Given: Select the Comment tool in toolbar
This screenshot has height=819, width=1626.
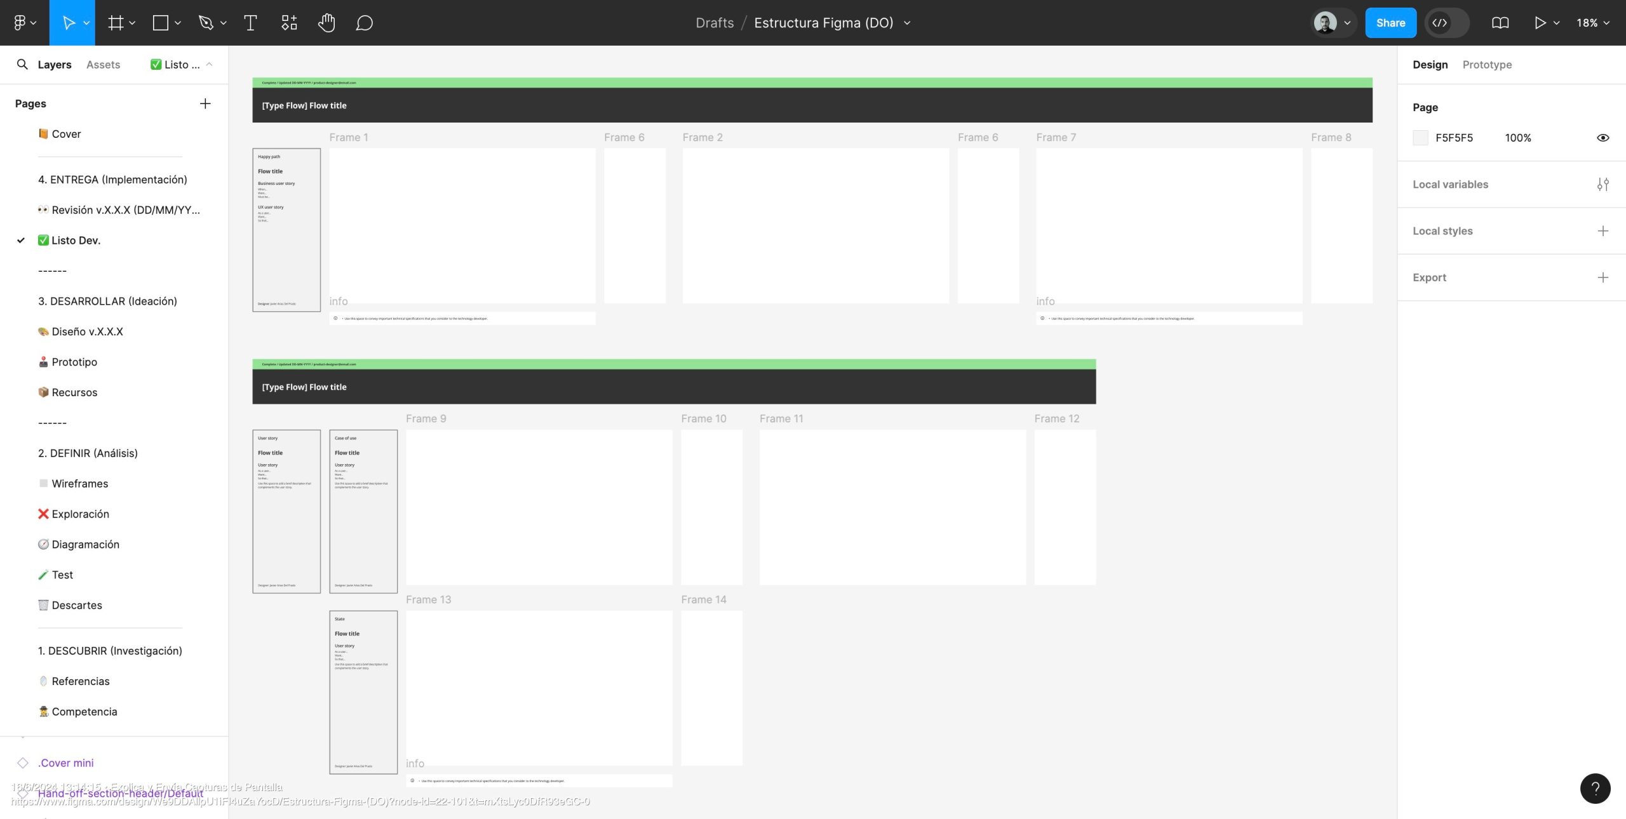Looking at the screenshot, I should coord(363,23).
